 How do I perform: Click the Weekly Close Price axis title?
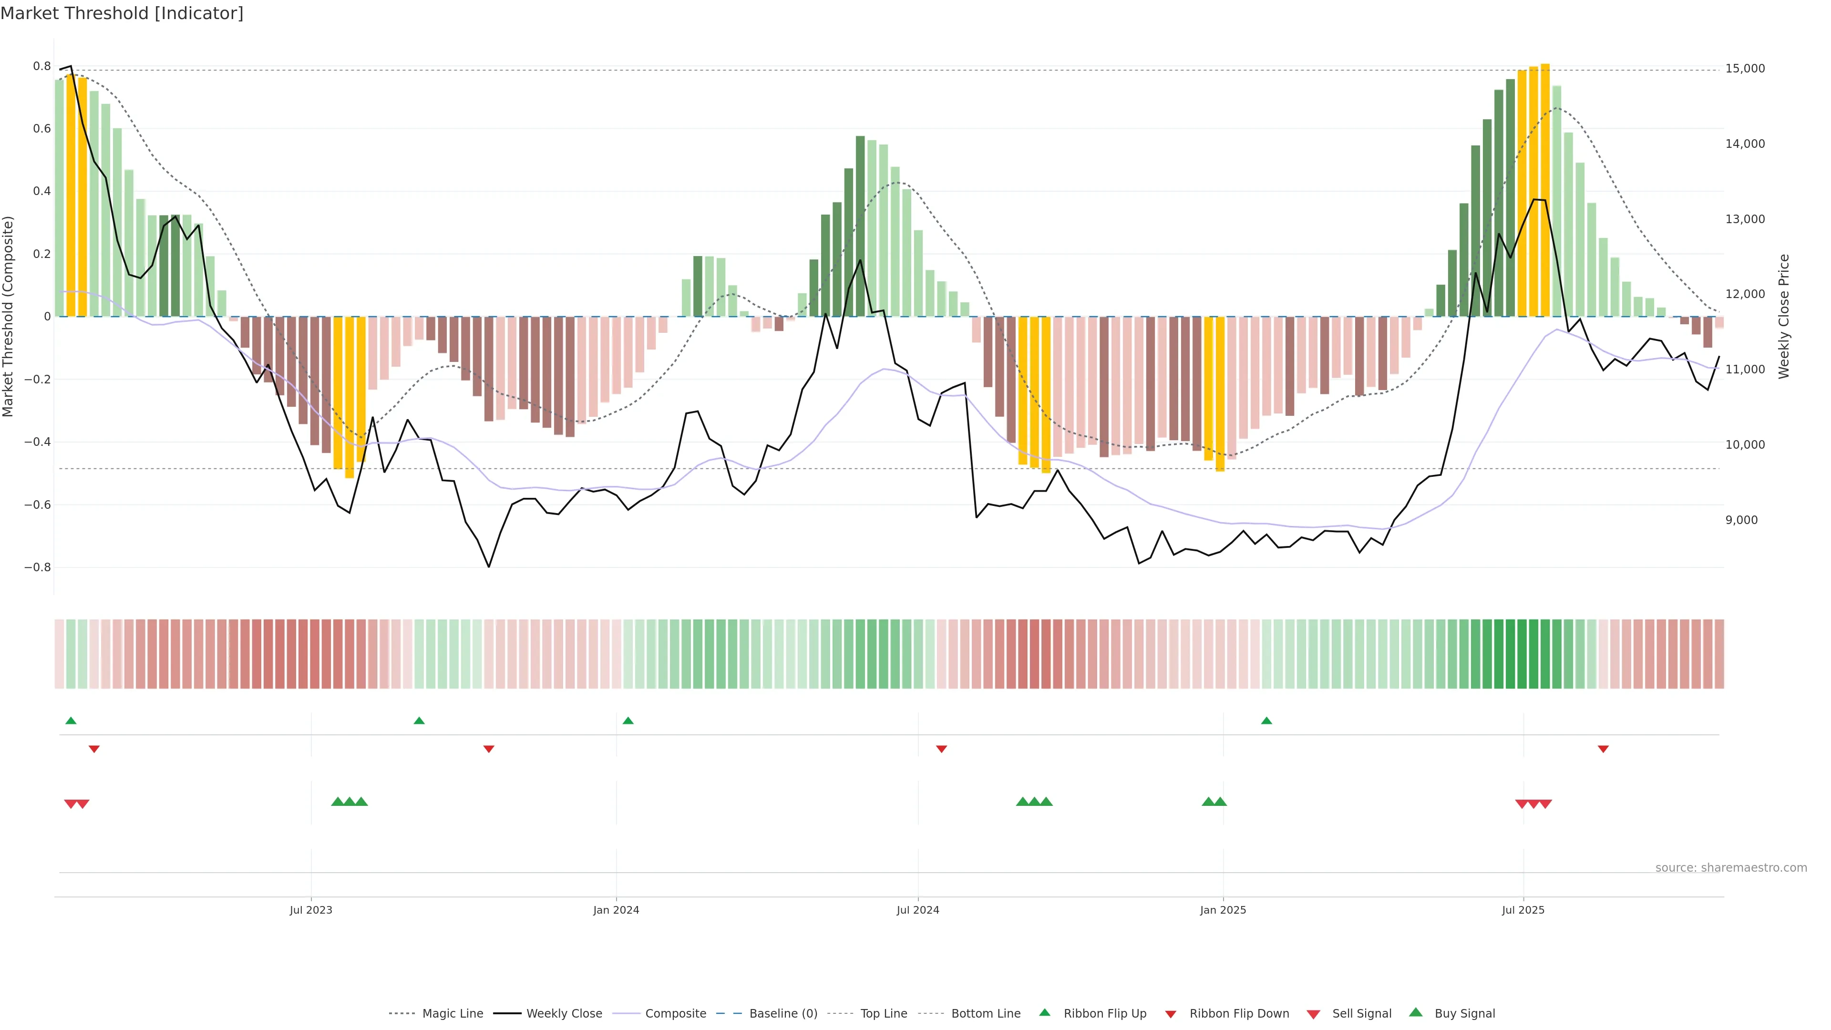click(x=1783, y=316)
